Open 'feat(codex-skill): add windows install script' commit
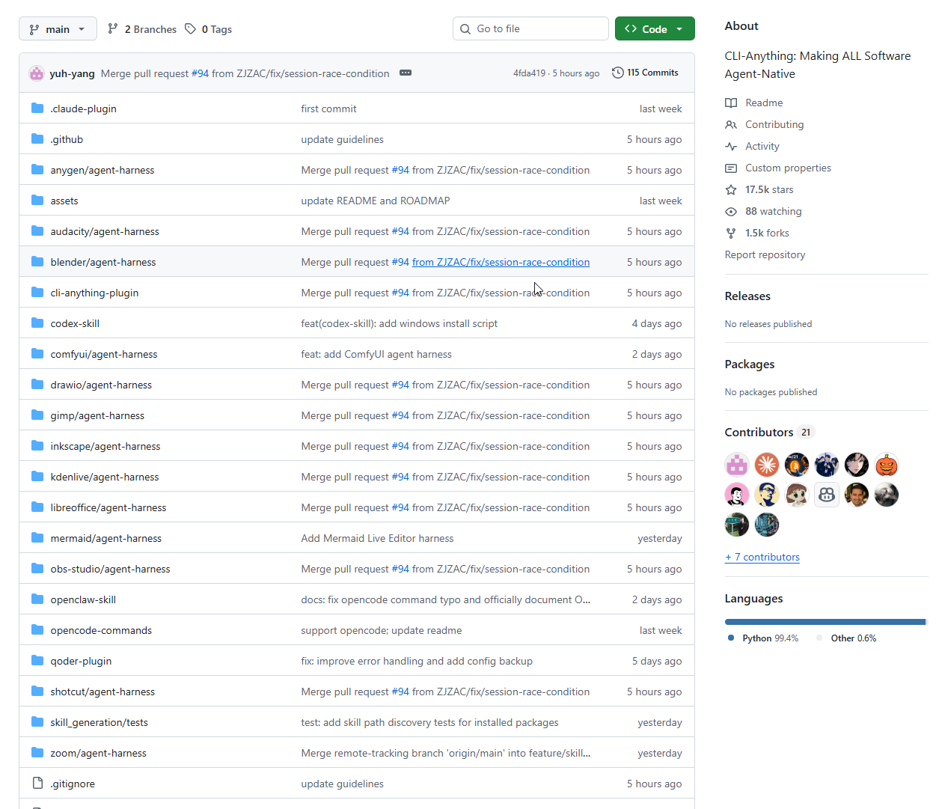939x809 pixels. coord(399,323)
